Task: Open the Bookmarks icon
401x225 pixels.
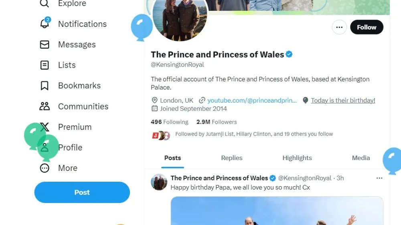Action: [45, 85]
